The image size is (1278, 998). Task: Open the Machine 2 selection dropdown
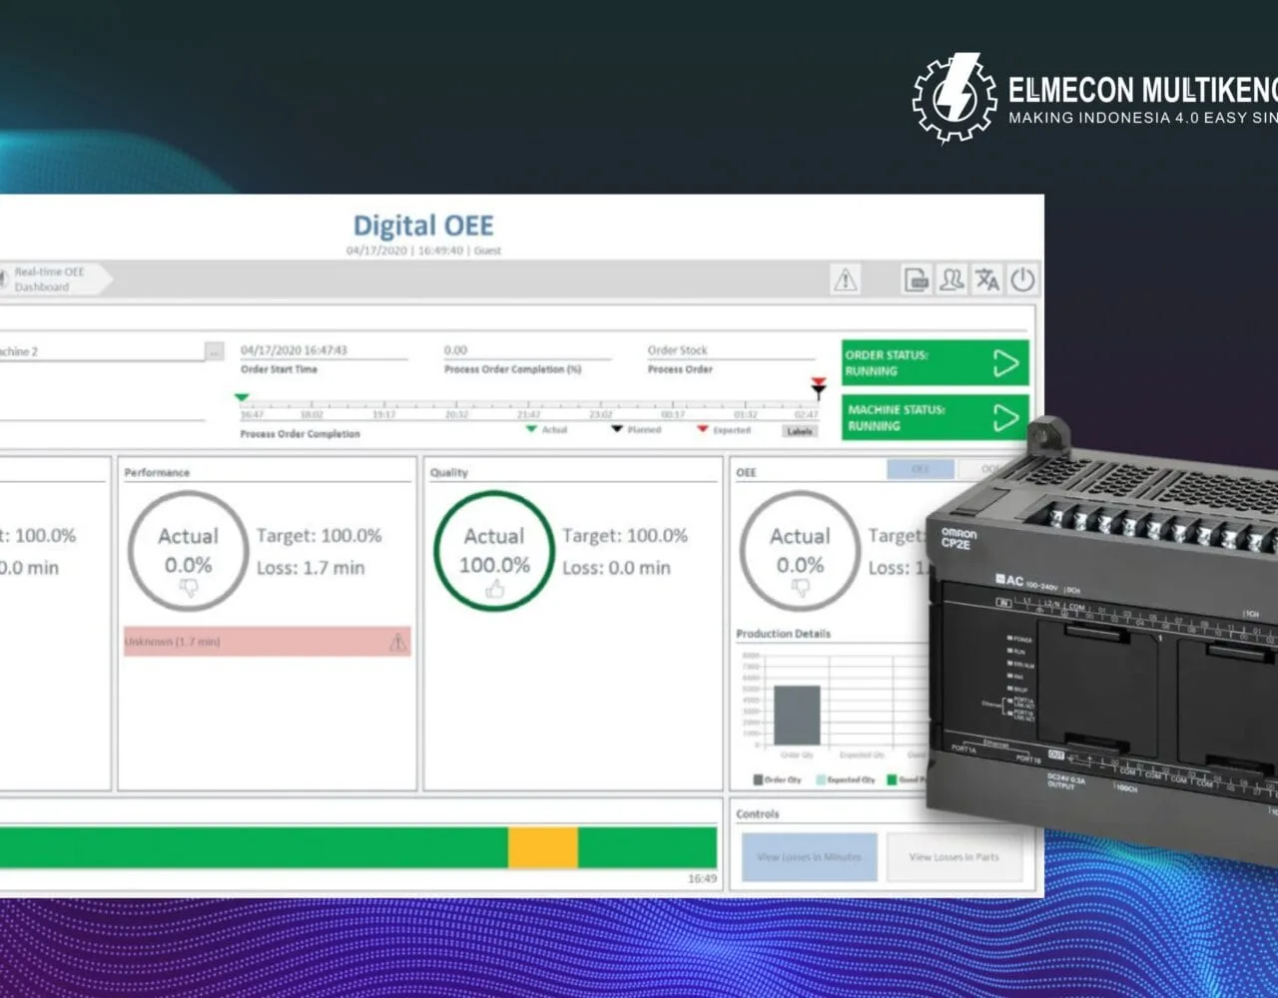(100, 351)
